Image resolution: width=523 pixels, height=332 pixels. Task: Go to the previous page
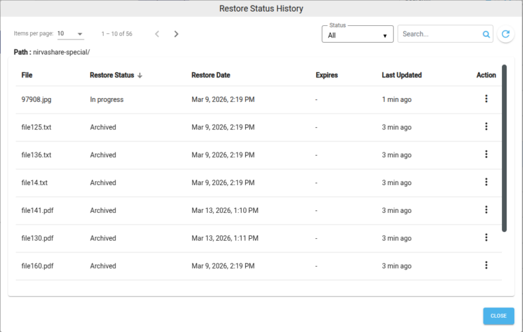click(x=157, y=34)
